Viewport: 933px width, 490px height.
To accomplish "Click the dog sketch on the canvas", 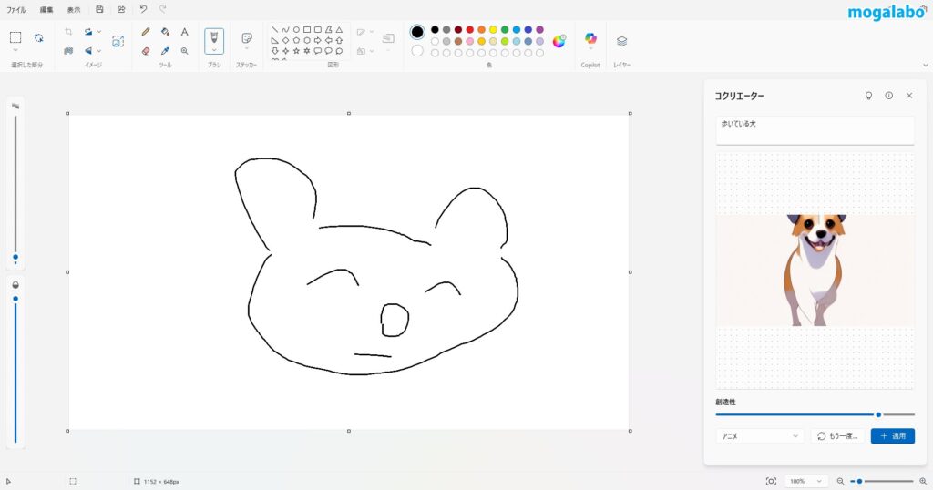I will 377,267.
